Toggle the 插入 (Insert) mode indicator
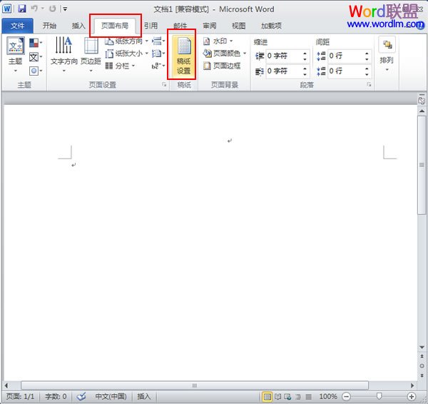This screenshot has width=428, height=404. (143, 396)
